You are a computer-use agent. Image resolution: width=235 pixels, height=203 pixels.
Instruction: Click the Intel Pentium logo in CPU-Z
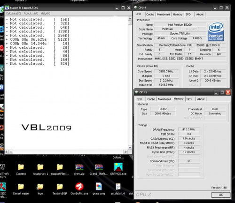tap(216, 32)
